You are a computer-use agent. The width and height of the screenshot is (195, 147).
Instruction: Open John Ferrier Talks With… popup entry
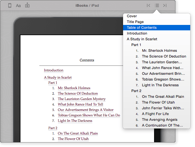point(157,108)
